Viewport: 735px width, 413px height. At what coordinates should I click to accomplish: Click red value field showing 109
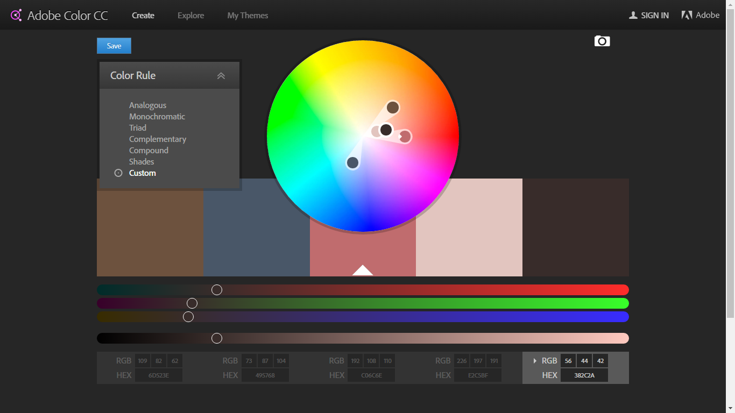[143, 361]
